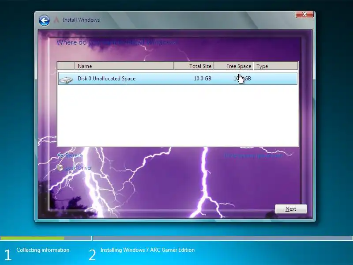Click the Refresh arrows icon
The height and width of the screenshot is (265, 353).
[60, 155]
